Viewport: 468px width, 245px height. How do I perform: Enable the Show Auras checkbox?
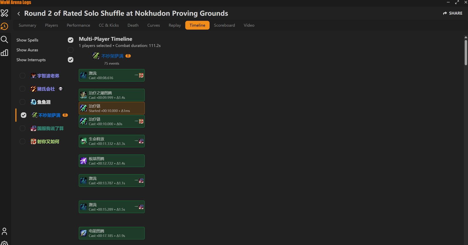point(70,50)
